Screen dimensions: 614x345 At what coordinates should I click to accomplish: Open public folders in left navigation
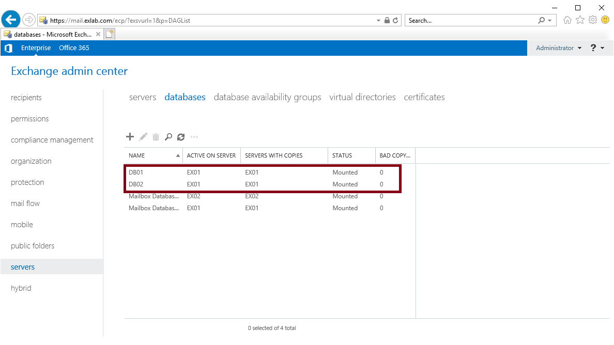pos(33,246)
